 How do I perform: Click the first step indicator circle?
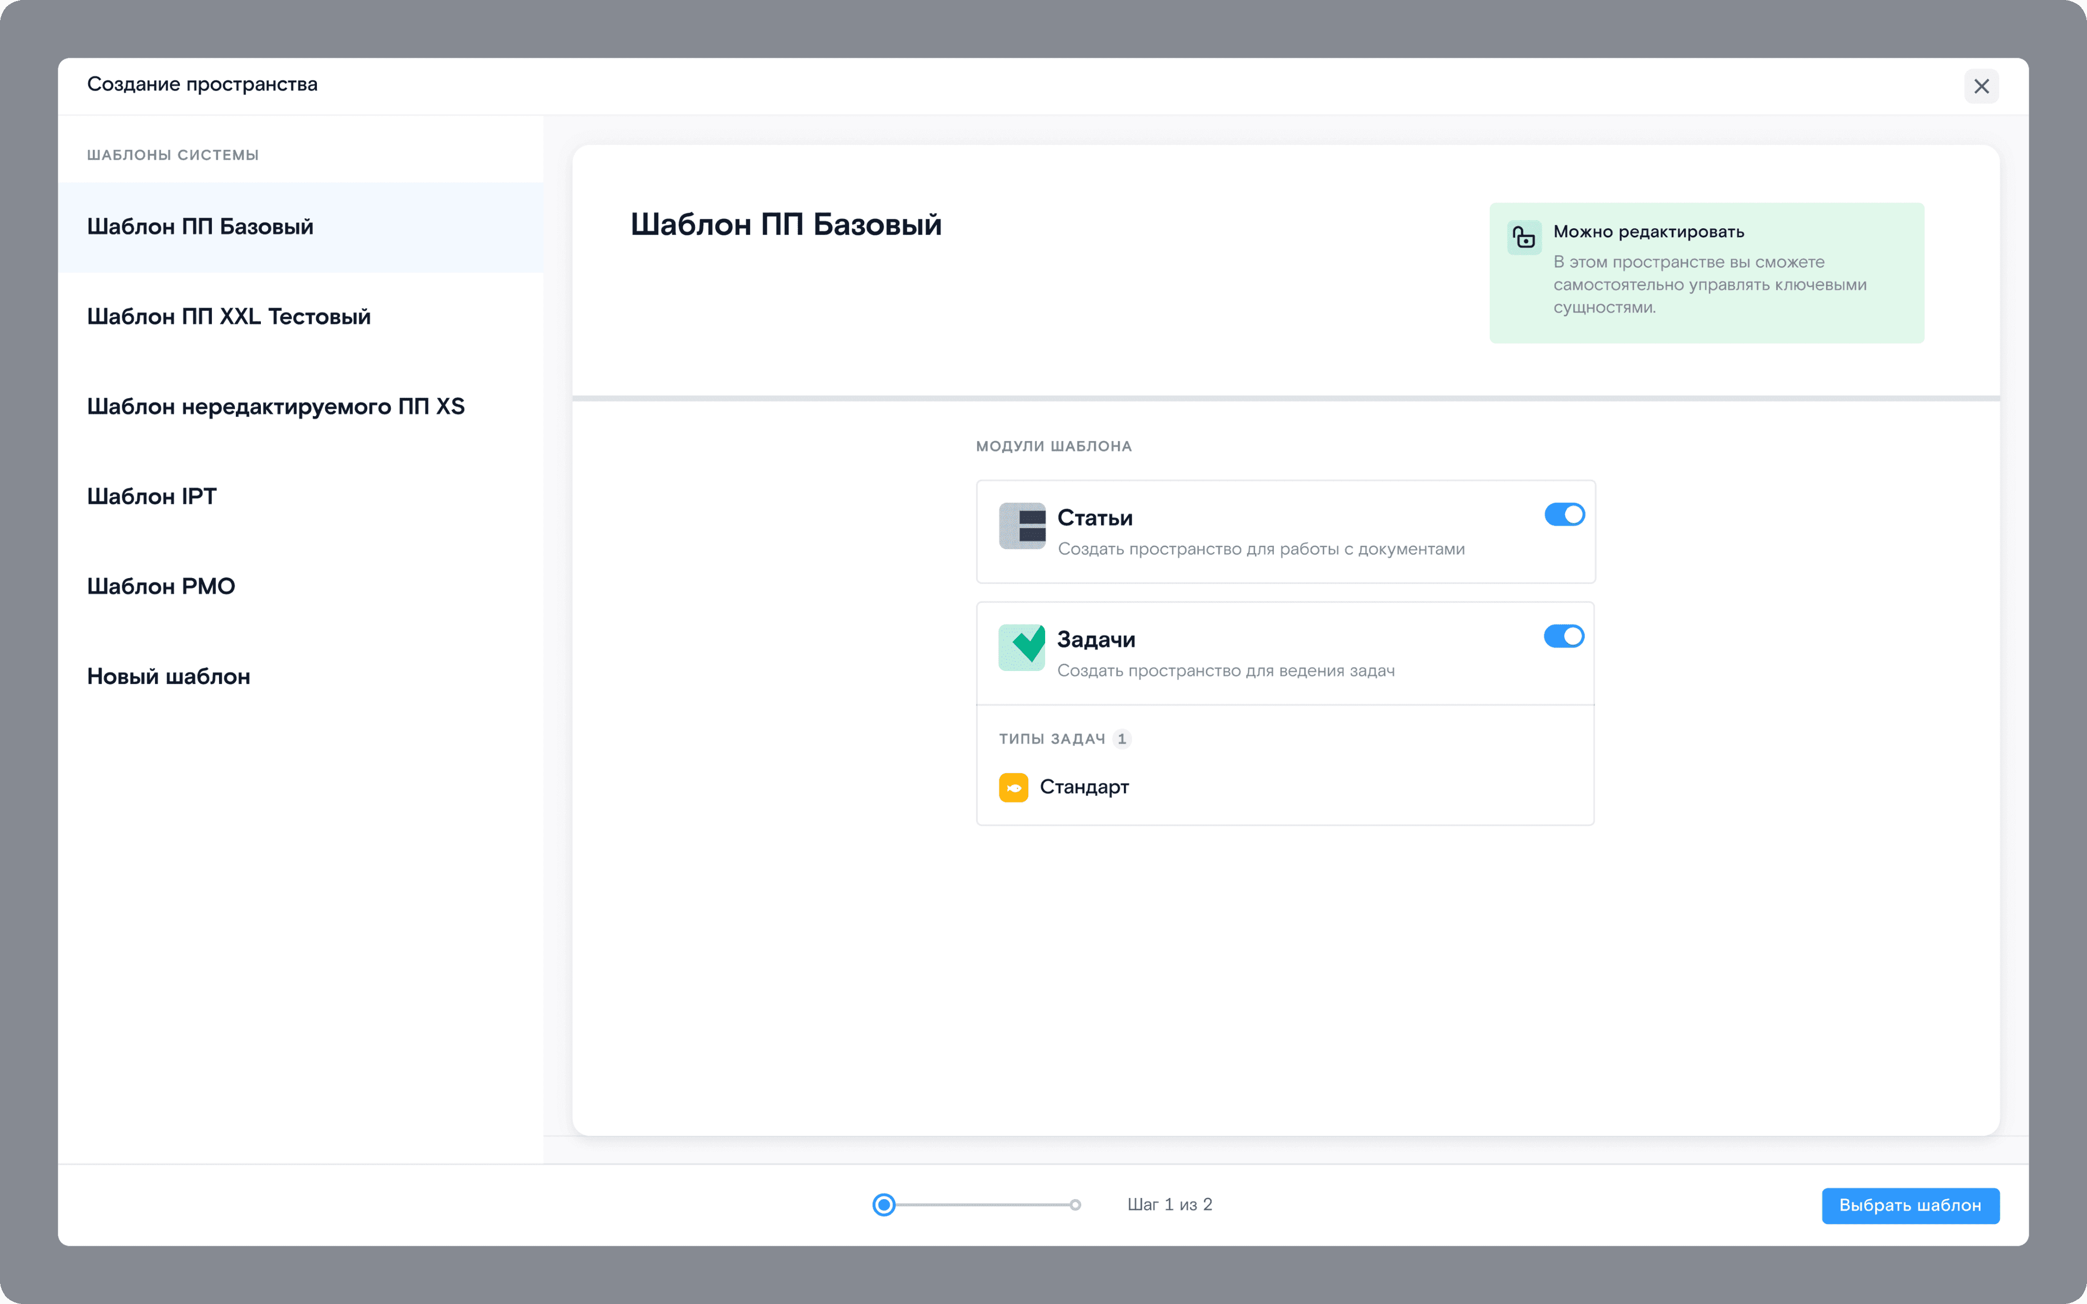pos(884,1205)
